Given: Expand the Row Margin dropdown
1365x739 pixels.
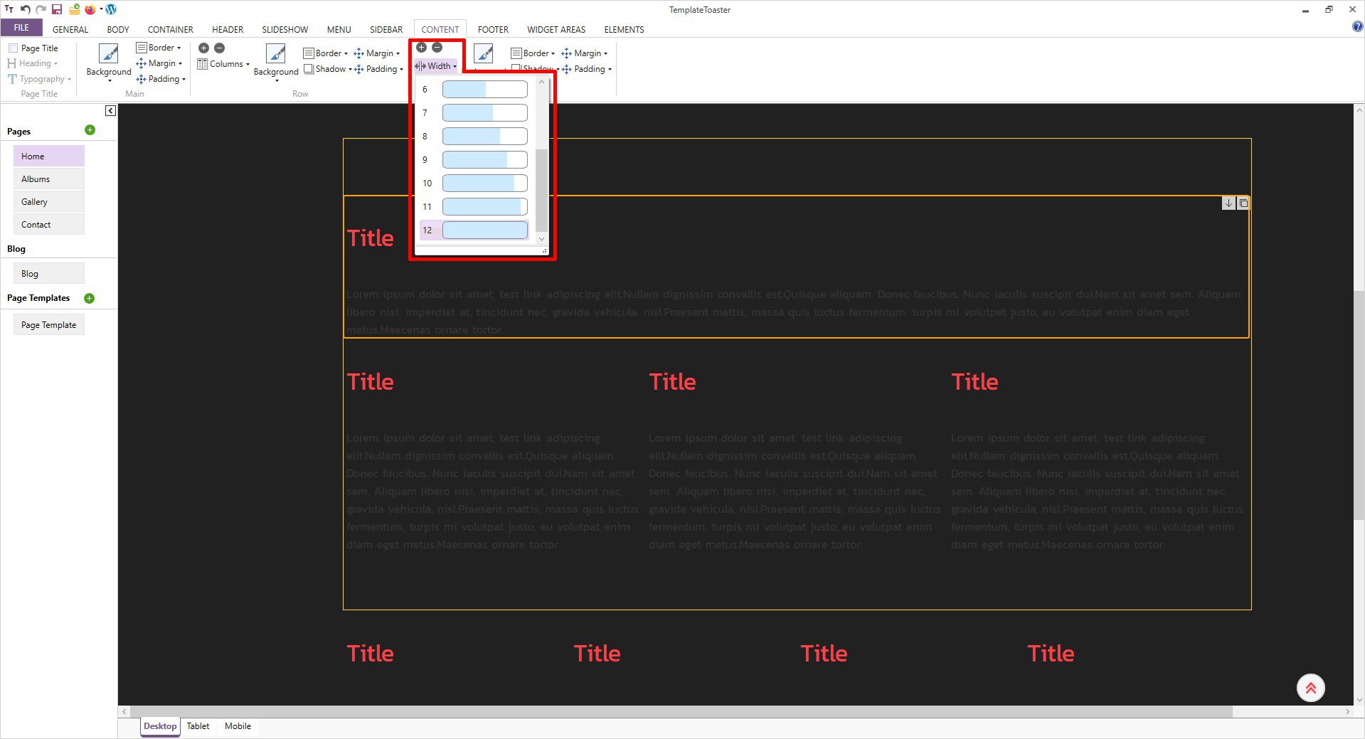Looking at the screenshot, I should pos(379,53).
